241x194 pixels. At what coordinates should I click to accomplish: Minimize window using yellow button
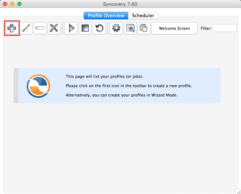coord(12,4)
